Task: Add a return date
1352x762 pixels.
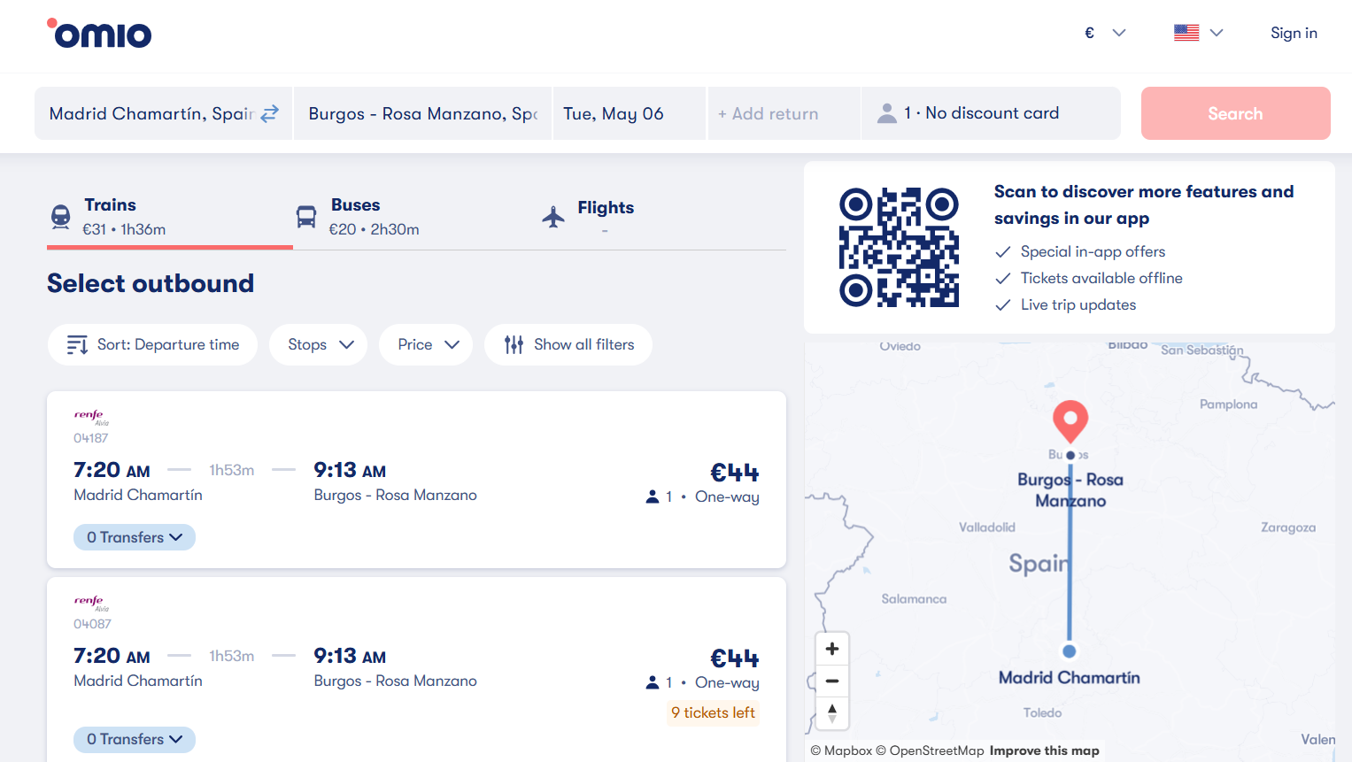Action: point(784,113)
